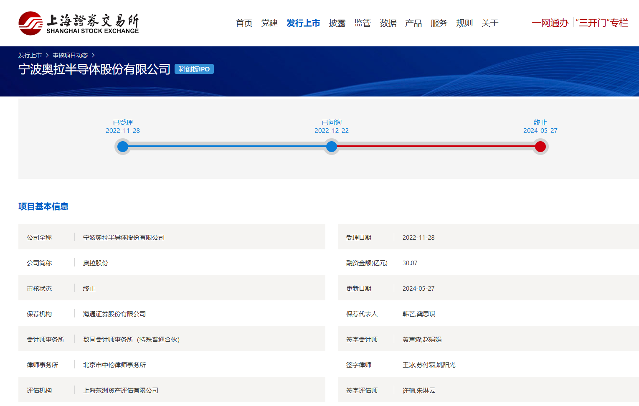Open the 党建 menu item
Viewport: 639px width, 406px height.
tap(269, 23)
